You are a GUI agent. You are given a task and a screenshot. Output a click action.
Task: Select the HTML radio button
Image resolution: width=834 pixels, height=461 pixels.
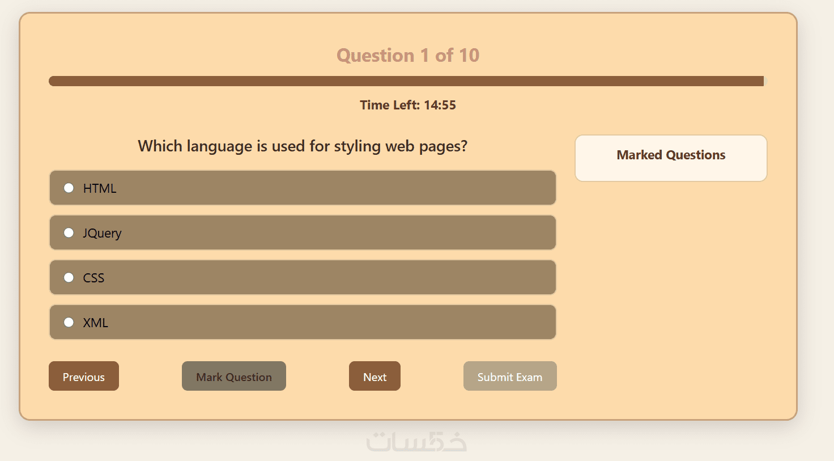point(69,188)
